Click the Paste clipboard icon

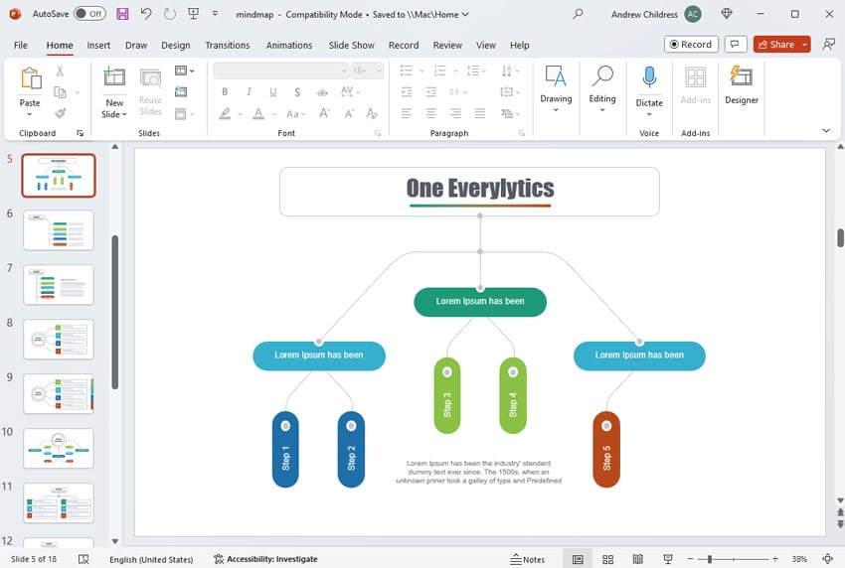31,79
